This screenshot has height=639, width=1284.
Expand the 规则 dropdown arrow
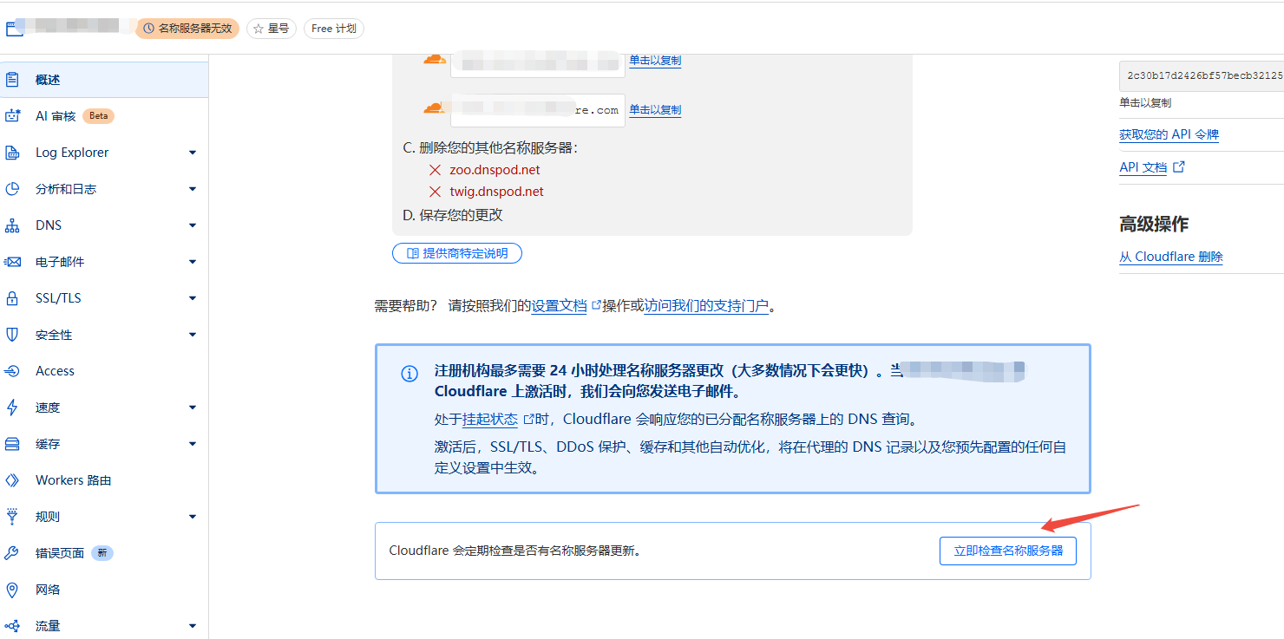[193, 517]
